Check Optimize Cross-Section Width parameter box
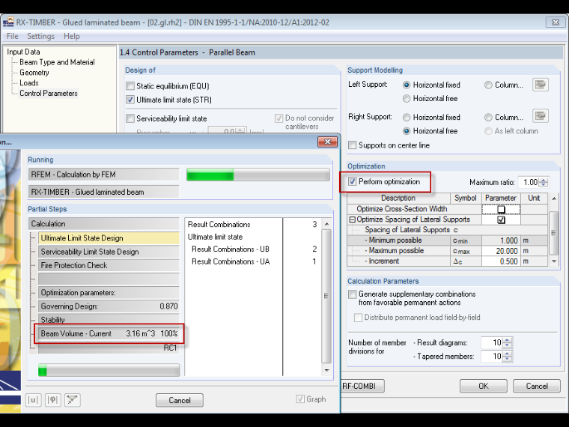This screenshot has width=569, height=427. pyautogui.click(x=501, y=209)
